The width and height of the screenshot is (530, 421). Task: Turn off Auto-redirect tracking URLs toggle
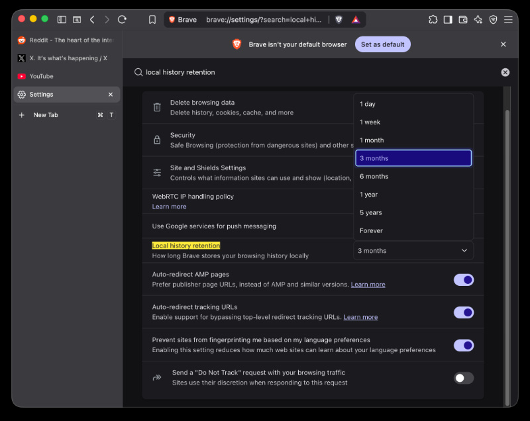tap(463, 312)
